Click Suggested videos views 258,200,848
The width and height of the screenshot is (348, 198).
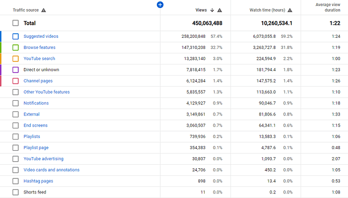[193, 36]
